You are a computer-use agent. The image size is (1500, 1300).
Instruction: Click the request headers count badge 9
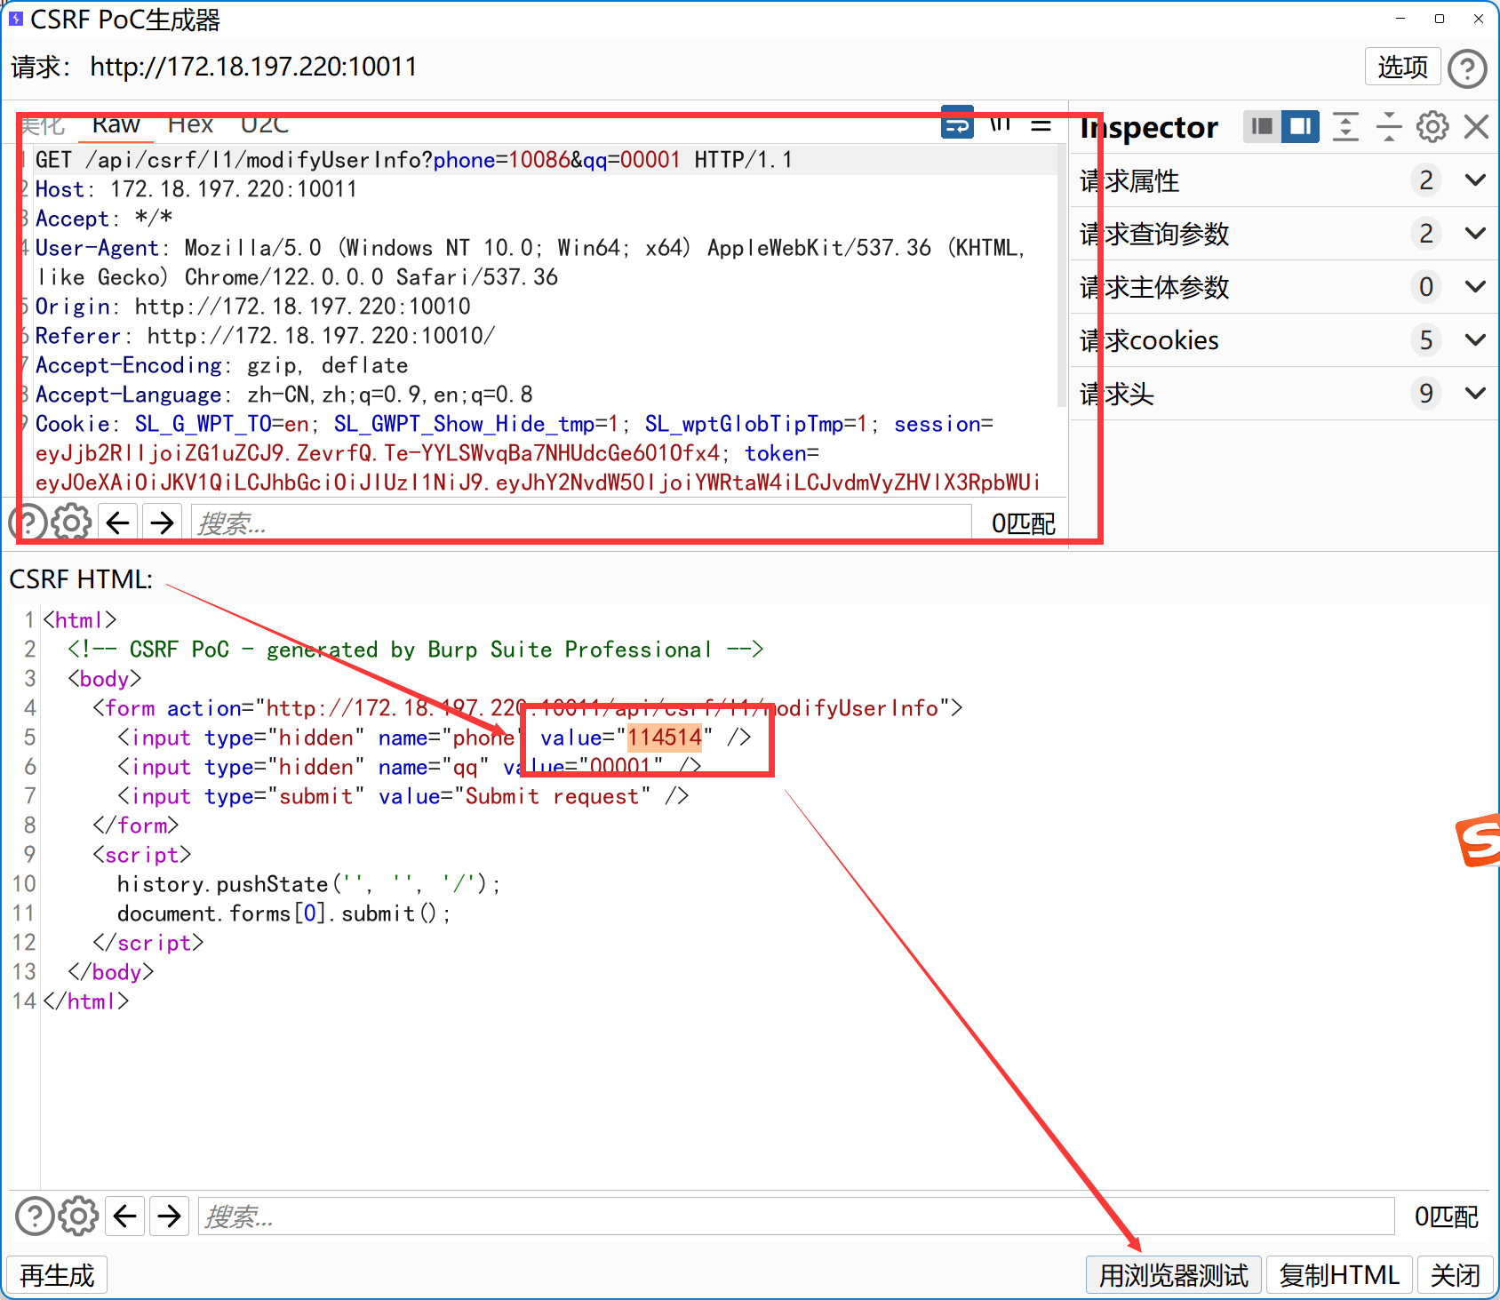(x=1426, y=394)
